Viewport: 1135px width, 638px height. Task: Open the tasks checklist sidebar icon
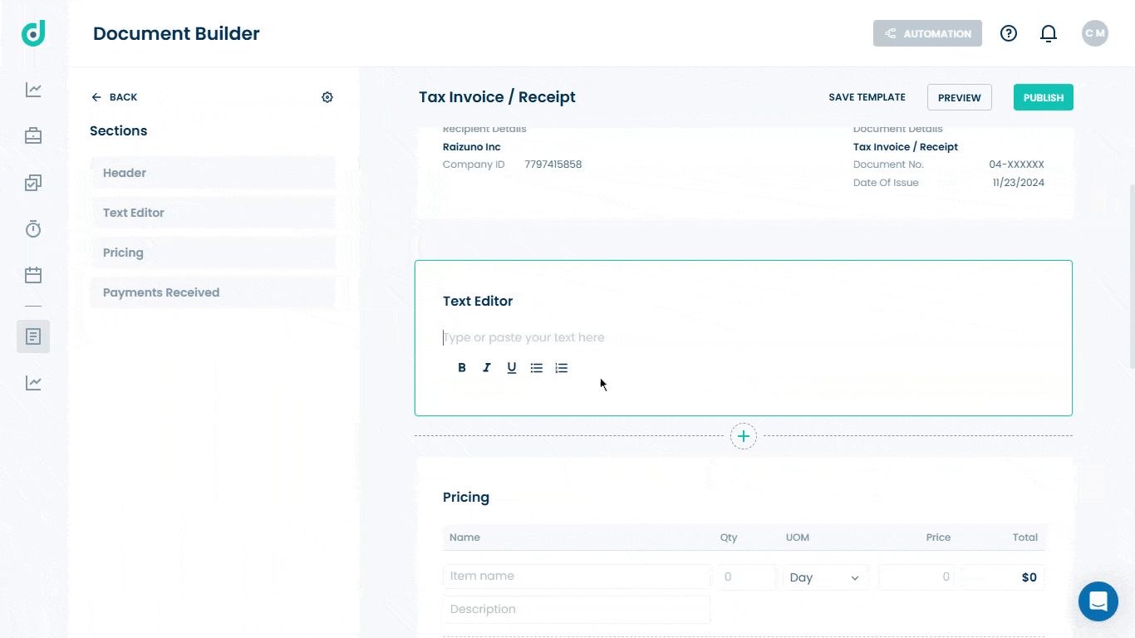[33, 183]
